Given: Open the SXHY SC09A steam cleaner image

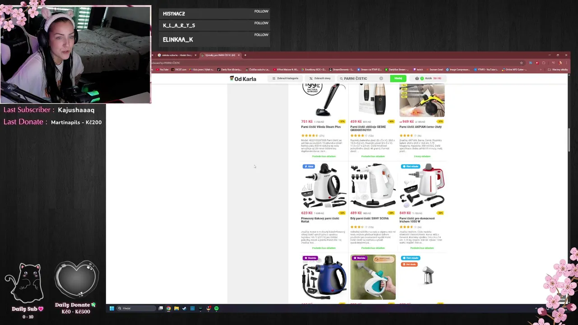Looking at the screenshot, I should (x=373, y=186).
